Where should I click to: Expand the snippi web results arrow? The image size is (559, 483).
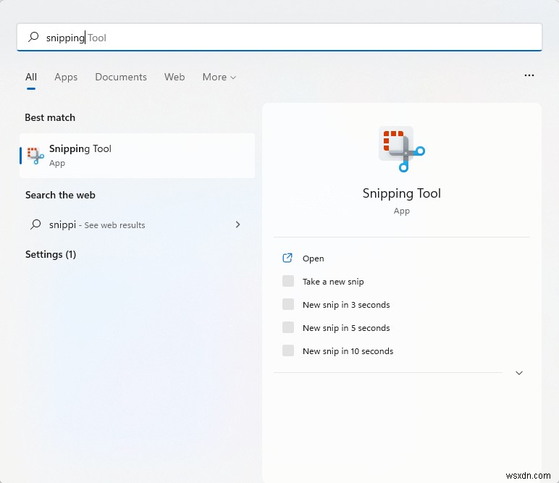238,224
